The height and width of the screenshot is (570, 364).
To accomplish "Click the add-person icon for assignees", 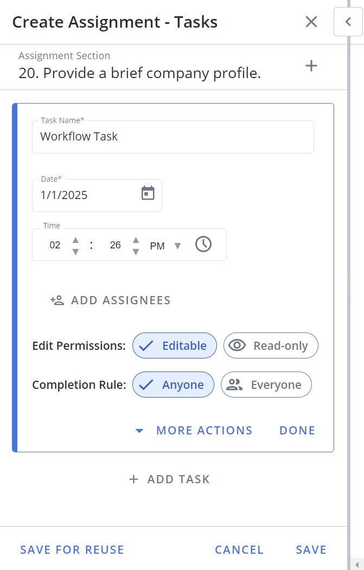I will tap(57, 300).
